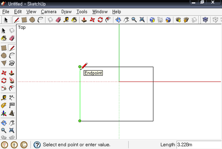The width and height of the screenshot is (222, 149).
Task: Pick the Line pencil tool in the top toolbar
Action: (x=16, y=20)
